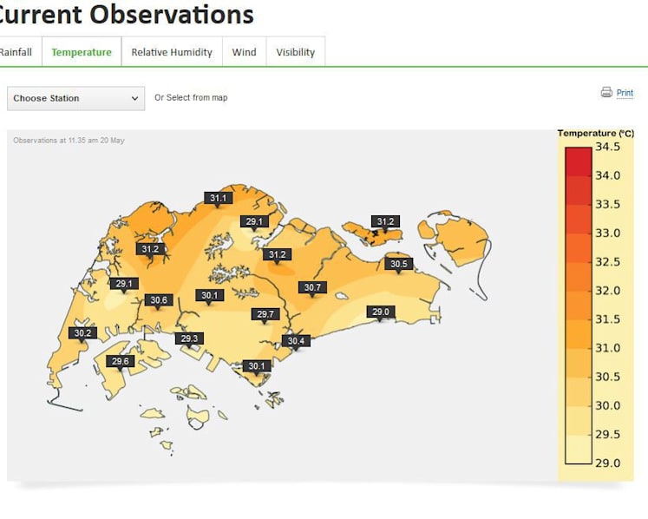Click the 30.5 station marker
648x519 pixels.
click(x=399, y=264)
